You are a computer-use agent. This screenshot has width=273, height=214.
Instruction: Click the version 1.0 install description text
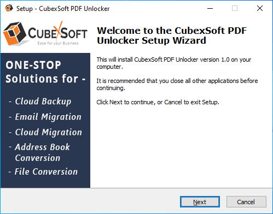174,63
